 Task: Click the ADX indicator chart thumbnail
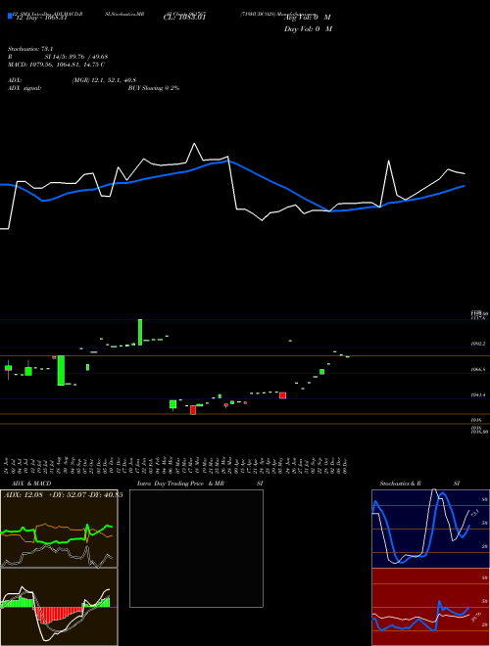(59, 529)
